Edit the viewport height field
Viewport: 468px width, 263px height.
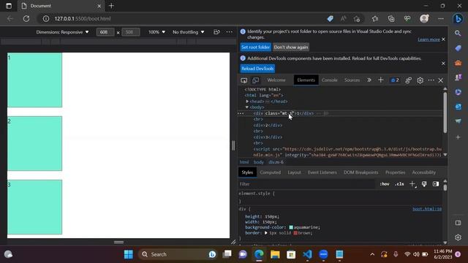coord(131,32)
